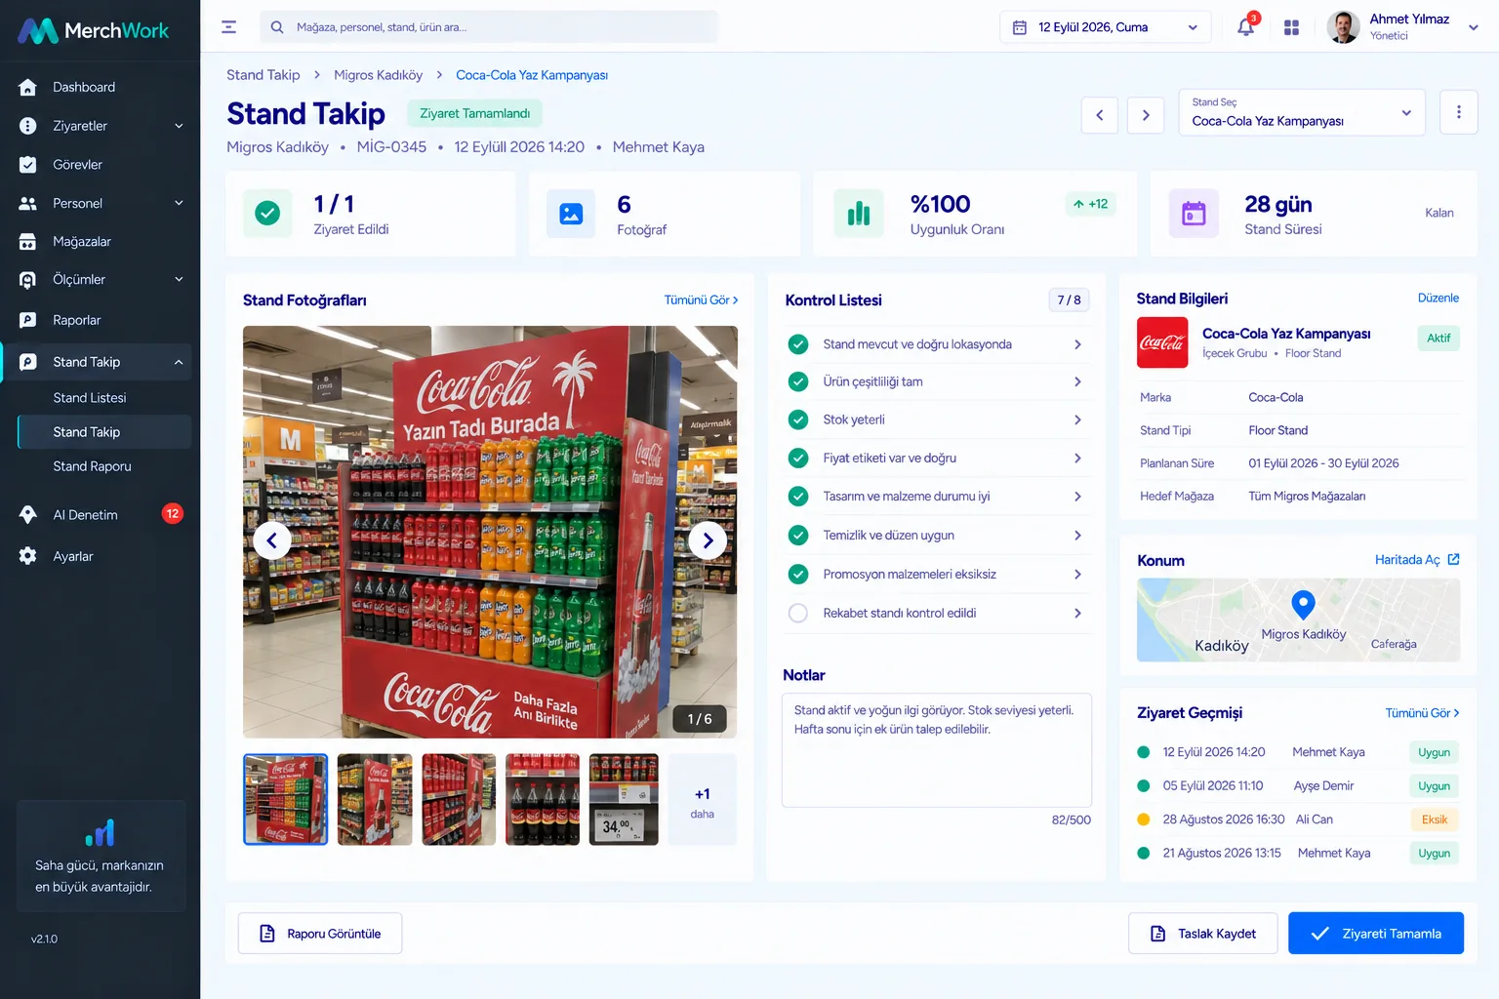Click the Raporu Görüntüle button

(320, 934)
